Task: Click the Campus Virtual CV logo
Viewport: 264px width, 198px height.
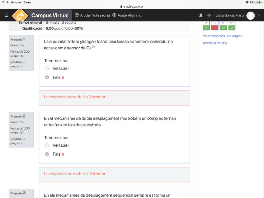Action: coord(20,15)
